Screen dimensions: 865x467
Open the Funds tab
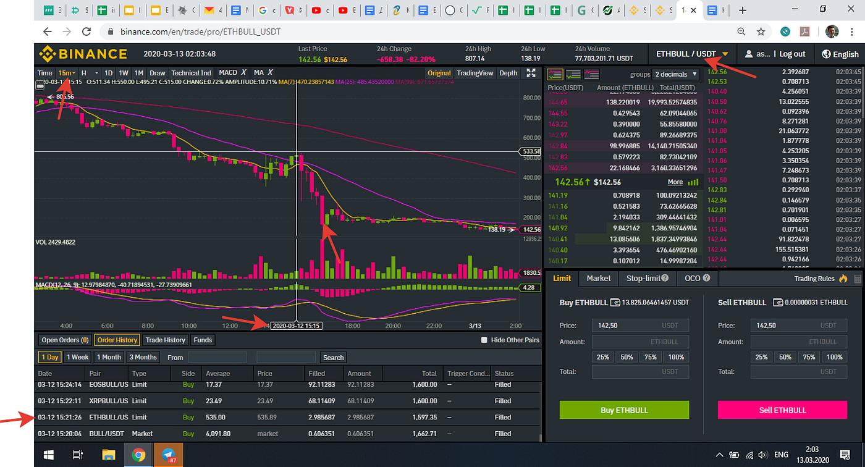point(203,340)
